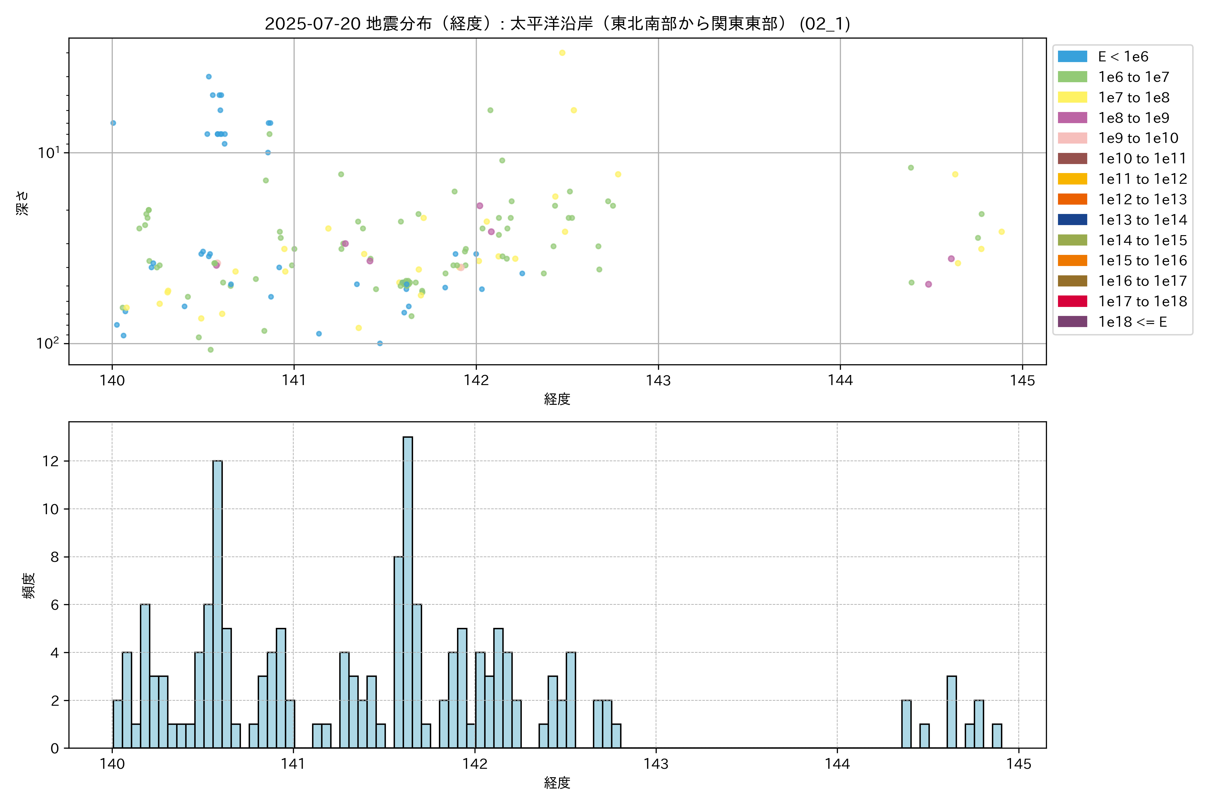Click the pink '1e9 to 1e10' legend swatch

click(1072, 138)
